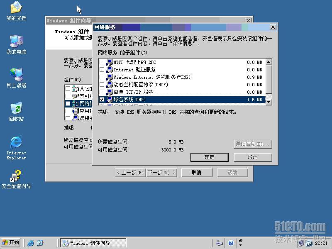Go back with 上一步(B) button
The image size is (332, 249).
130,173
